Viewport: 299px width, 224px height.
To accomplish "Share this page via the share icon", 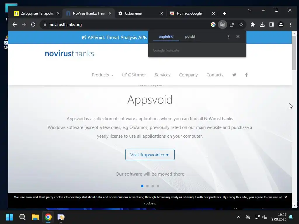I will [x=232, y=24].
